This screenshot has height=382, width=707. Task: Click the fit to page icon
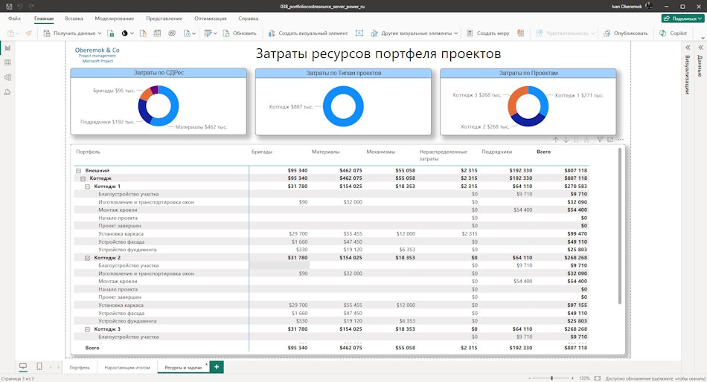pyautogui.click(x=598, y=378)
